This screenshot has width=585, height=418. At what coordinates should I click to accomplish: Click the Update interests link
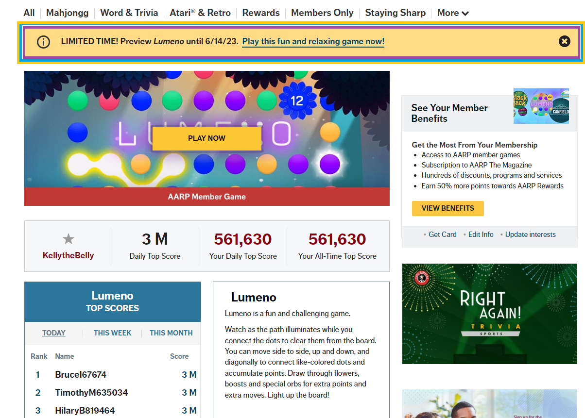tap(530, 234)
